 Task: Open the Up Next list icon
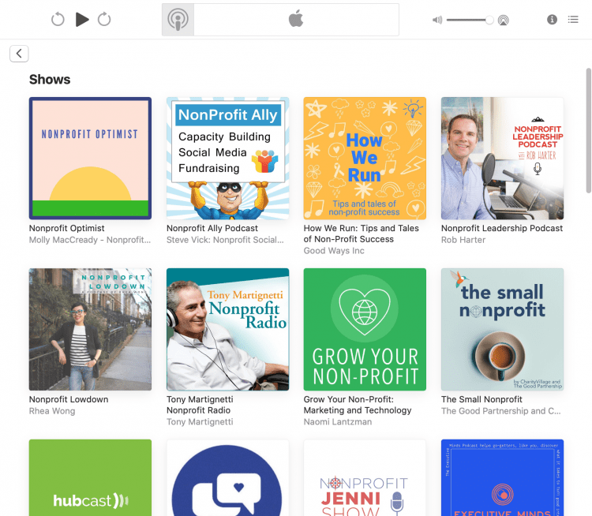[x=573, y=19]
